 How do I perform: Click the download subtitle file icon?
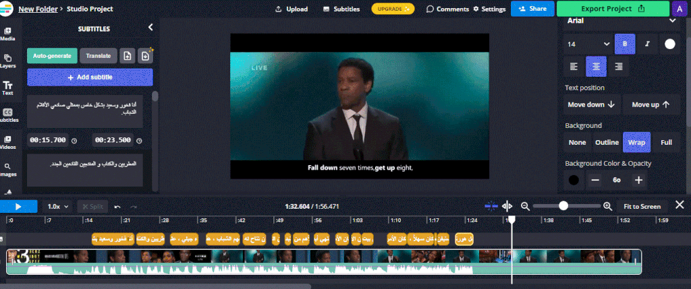point(145,56)
